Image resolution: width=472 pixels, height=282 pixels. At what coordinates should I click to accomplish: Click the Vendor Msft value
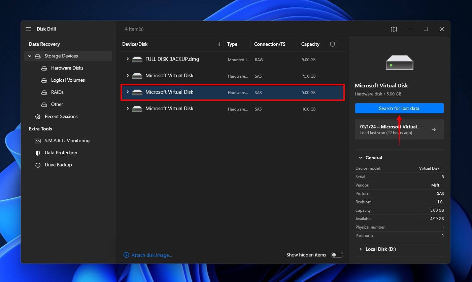[x=435, y=185]
